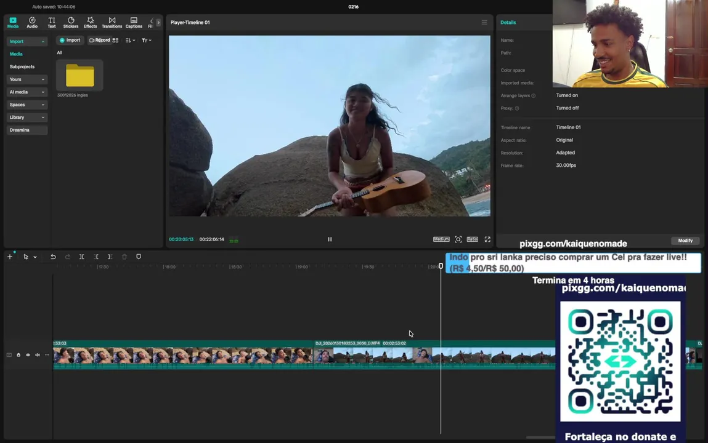This screenshot has height=443, width=708.
Task: Open the sort order dropdown
Action: click(x=130, y=41)
